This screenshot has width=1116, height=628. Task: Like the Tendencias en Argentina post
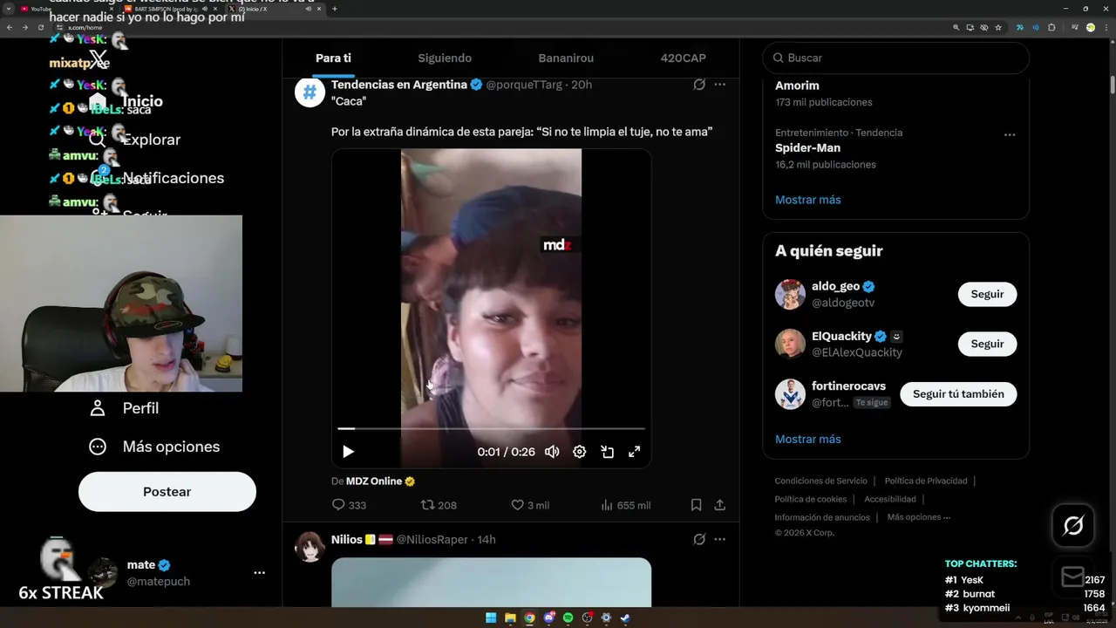(529, 505)
